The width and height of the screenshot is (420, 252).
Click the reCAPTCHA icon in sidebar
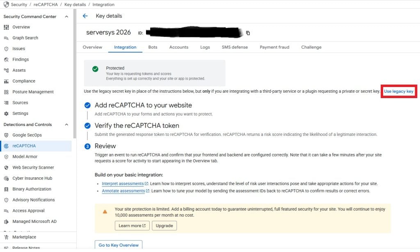click(x=6, y=146)
